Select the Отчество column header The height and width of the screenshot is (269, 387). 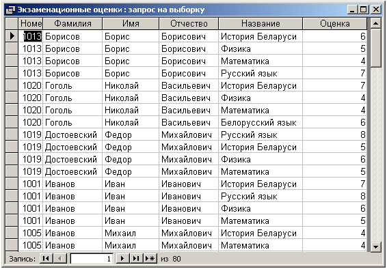(x=189, y=24)
